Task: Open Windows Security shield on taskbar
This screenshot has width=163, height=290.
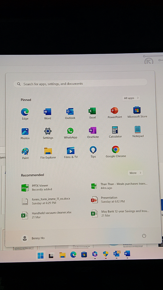Action: click(106, 254)
